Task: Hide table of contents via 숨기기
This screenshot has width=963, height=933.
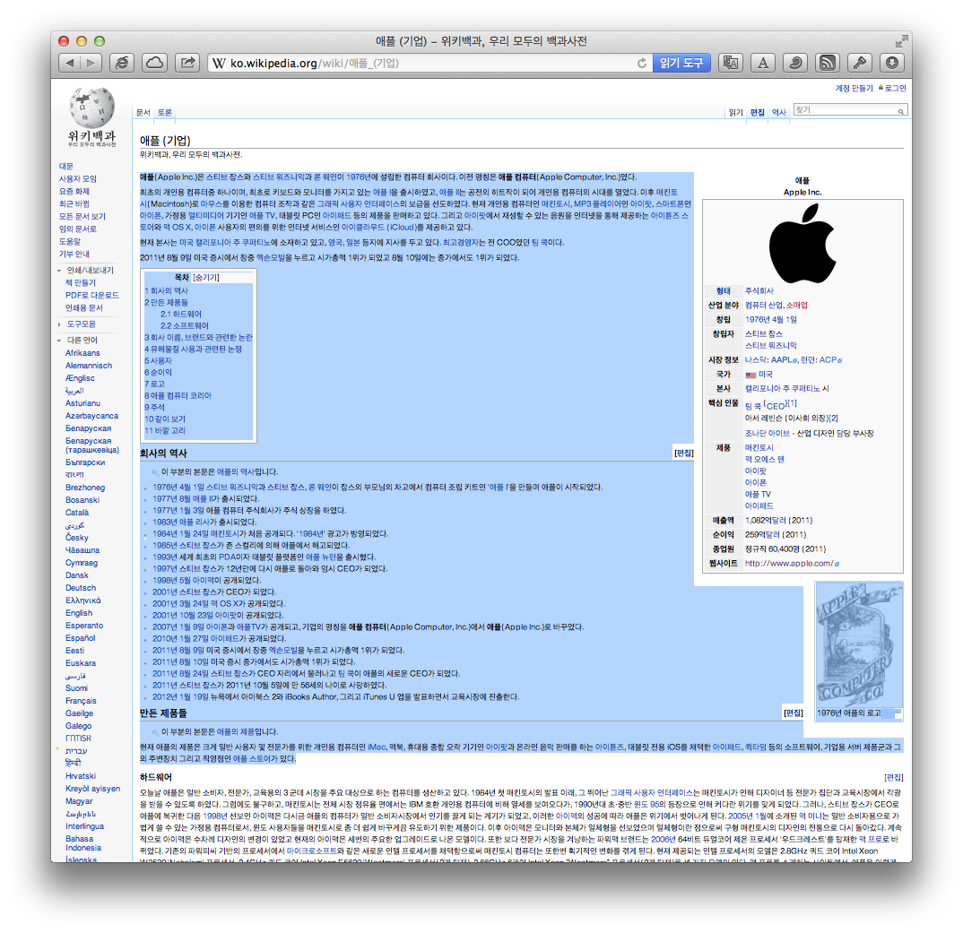Action: [205, 278]
